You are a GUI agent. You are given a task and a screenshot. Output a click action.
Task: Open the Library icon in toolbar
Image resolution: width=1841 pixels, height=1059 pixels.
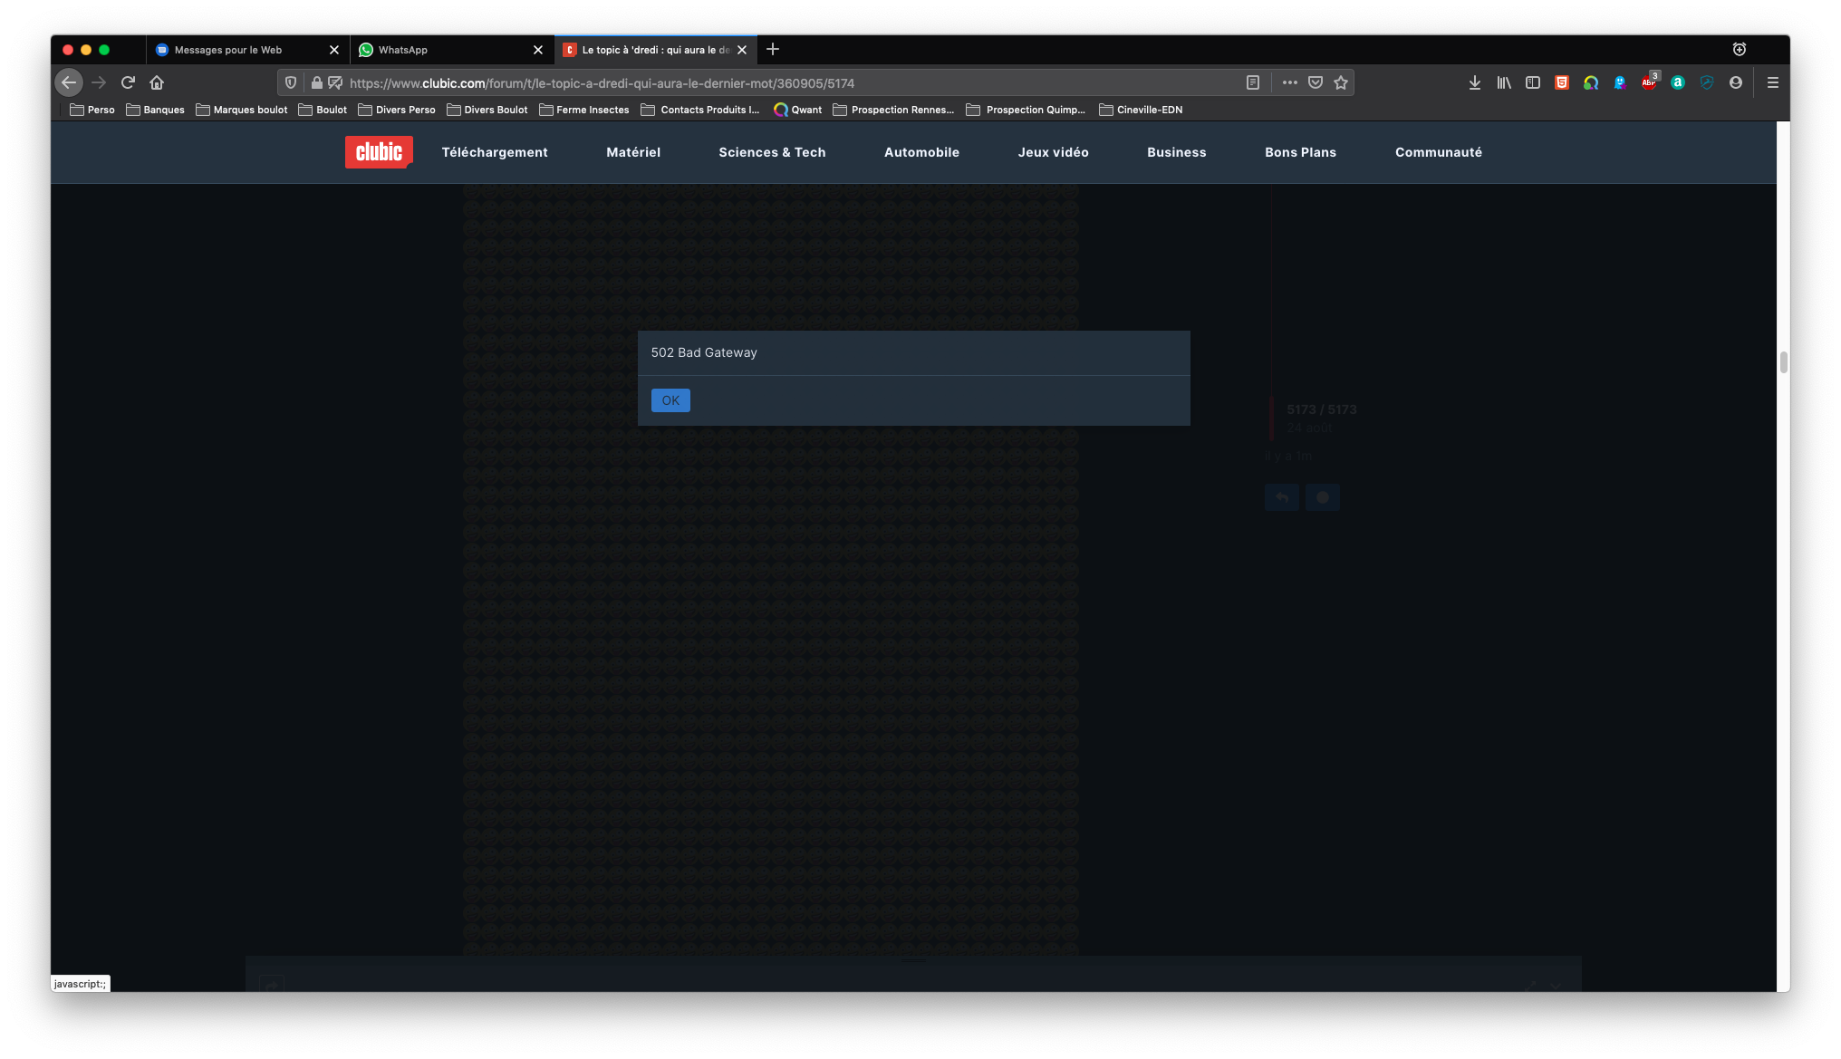point(1503,82)
